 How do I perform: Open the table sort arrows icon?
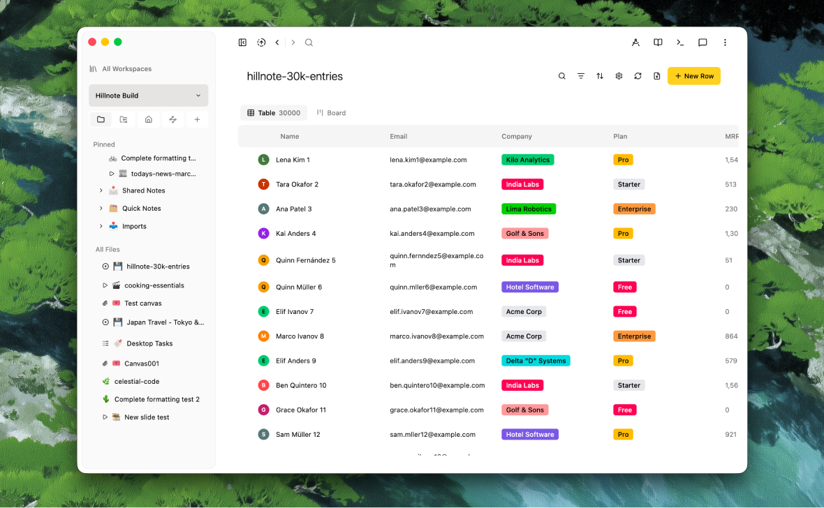pos(600,76)
